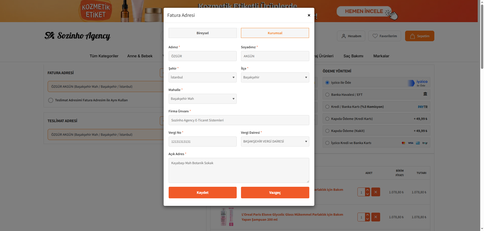The image size is (484, 231).
Task: Remove second cart item with X icon
Action: point(376,217)
